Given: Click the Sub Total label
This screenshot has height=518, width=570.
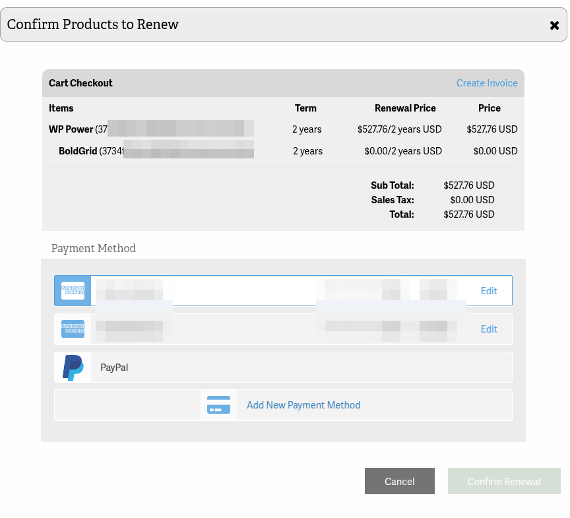Looking at the screenshot, I should [393, 185].
